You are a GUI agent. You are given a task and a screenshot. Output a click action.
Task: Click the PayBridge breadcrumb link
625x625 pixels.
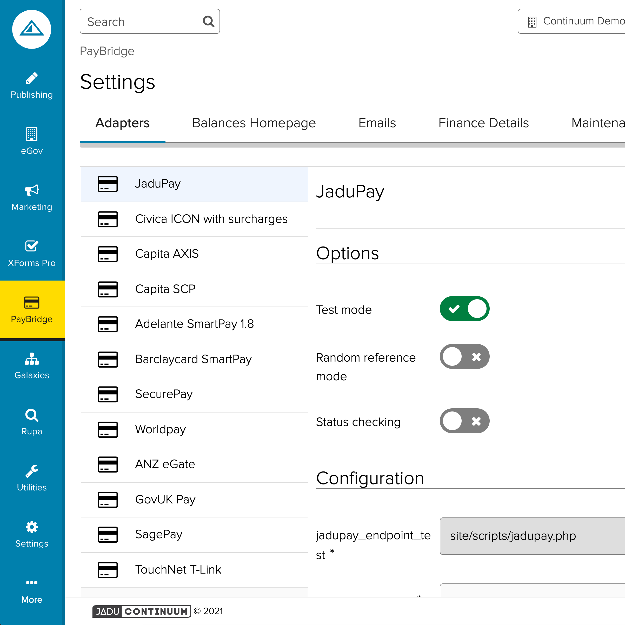pos(107,51)
